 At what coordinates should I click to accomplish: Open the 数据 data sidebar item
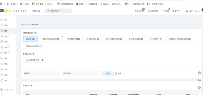pyautogui.click(x=4, y=58)
